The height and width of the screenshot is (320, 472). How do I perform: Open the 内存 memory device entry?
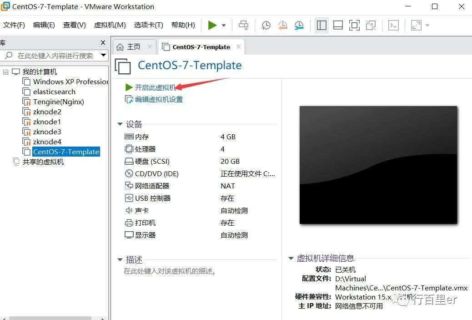point(141,137)
